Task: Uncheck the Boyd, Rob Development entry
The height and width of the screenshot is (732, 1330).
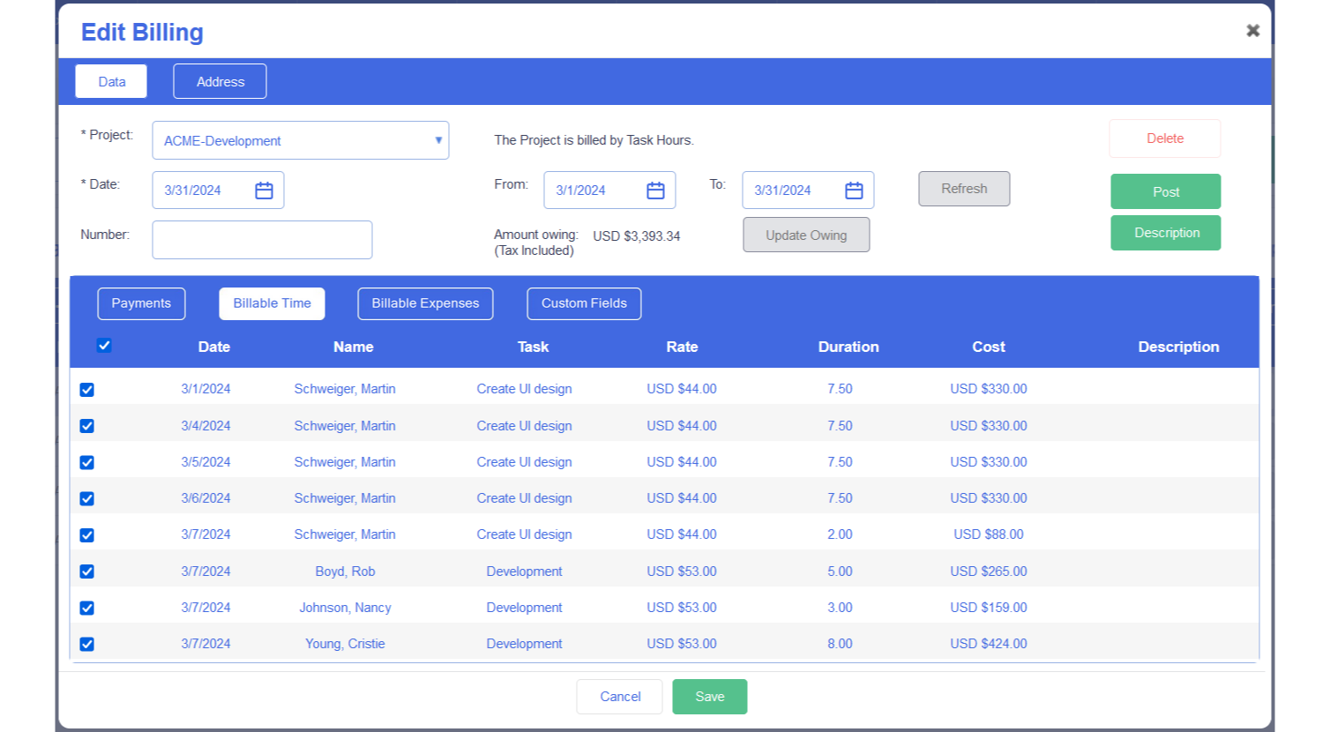Action: (86, 571)
